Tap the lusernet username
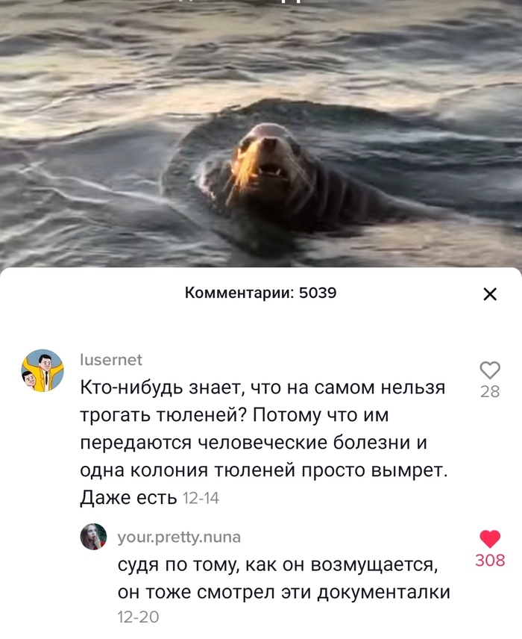The width and height of the screenshot is (522, 639). pyautogui.click(x=111, y=360)
